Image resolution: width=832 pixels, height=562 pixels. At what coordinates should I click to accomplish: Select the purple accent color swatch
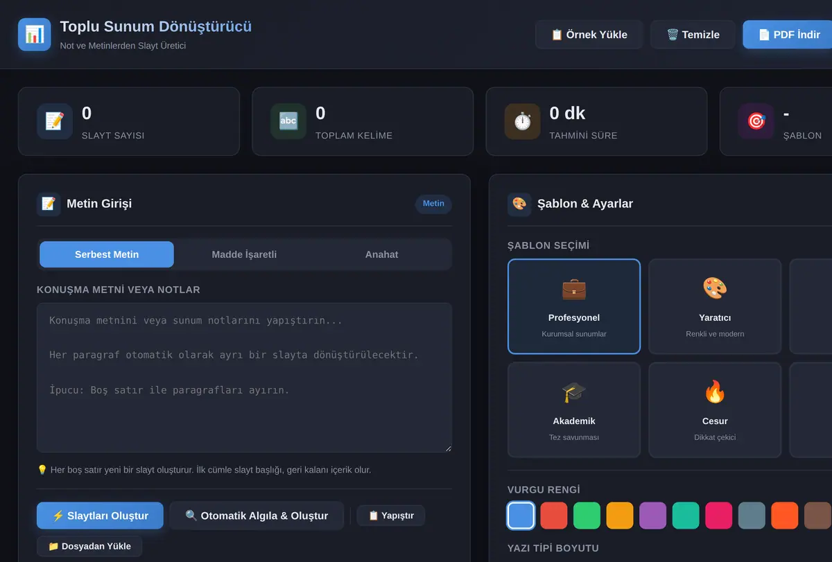point(652,516)
